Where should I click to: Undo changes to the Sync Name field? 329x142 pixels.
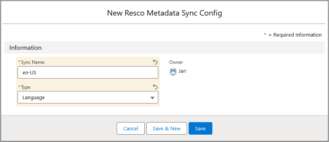pos(155,62)
